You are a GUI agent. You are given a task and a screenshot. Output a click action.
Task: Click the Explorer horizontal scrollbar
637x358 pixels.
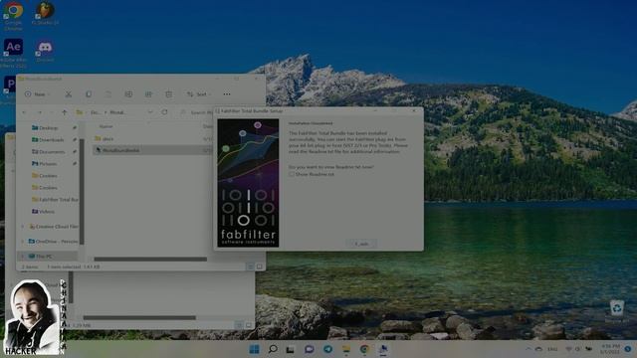150,259
